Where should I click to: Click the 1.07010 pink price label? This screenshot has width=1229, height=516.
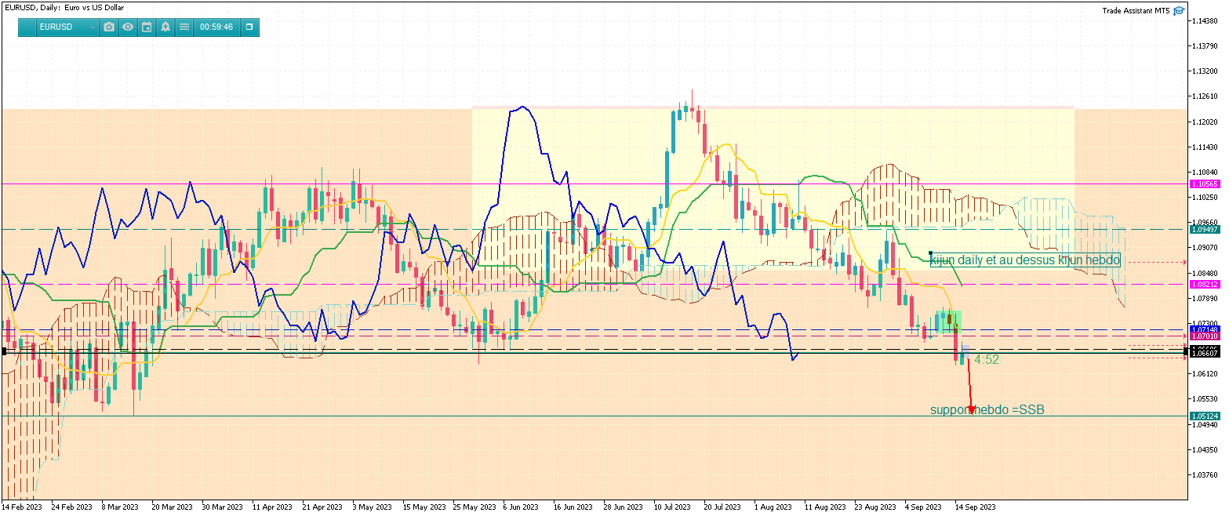click(x=1205, y=336)
